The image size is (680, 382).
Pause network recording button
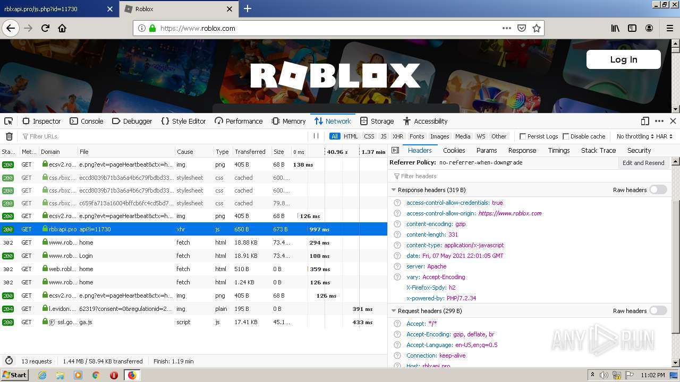(316, 136)
